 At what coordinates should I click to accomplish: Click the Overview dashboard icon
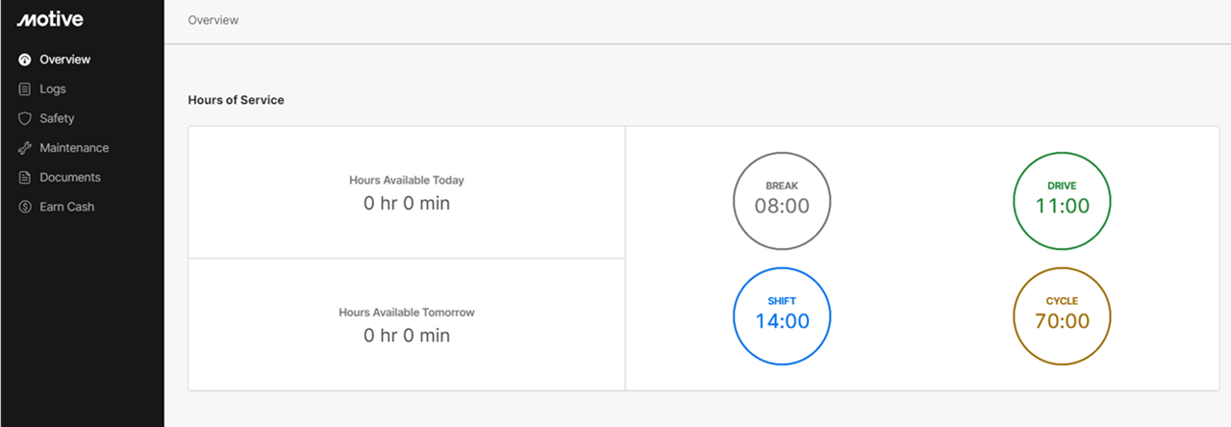click(25, 60)
